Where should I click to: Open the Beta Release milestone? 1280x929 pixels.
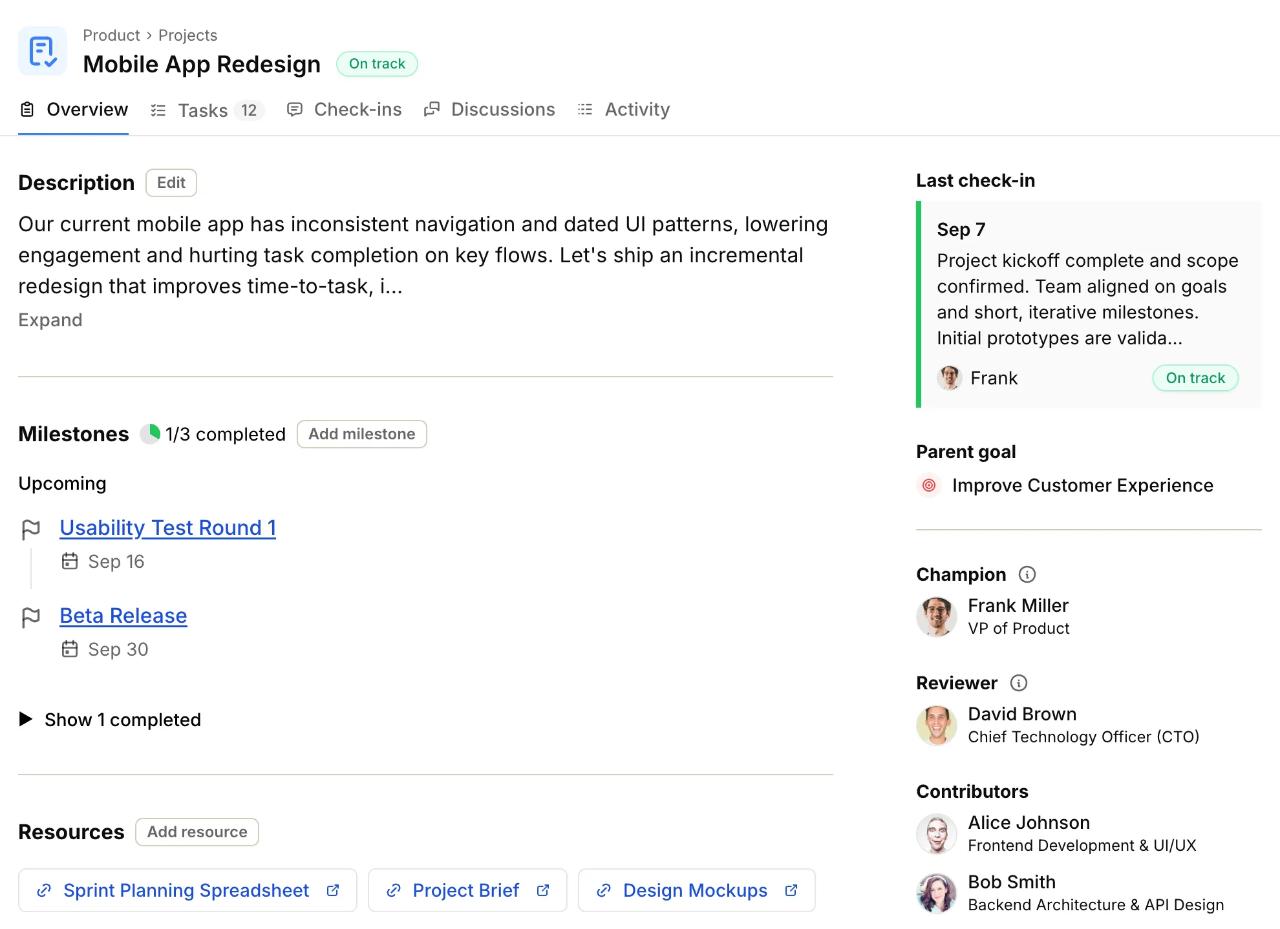click(x=123, y=615)
